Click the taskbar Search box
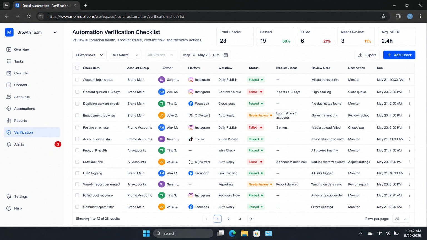This screenshot has width=427, height=240. pos(183,234)
